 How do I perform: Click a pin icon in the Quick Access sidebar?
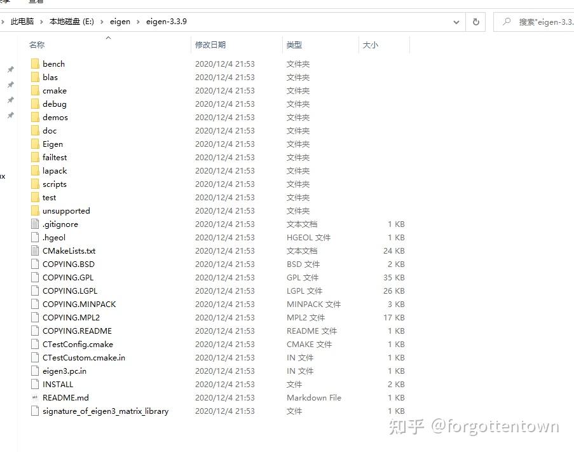pyautogui.click(x=10, y=69)
